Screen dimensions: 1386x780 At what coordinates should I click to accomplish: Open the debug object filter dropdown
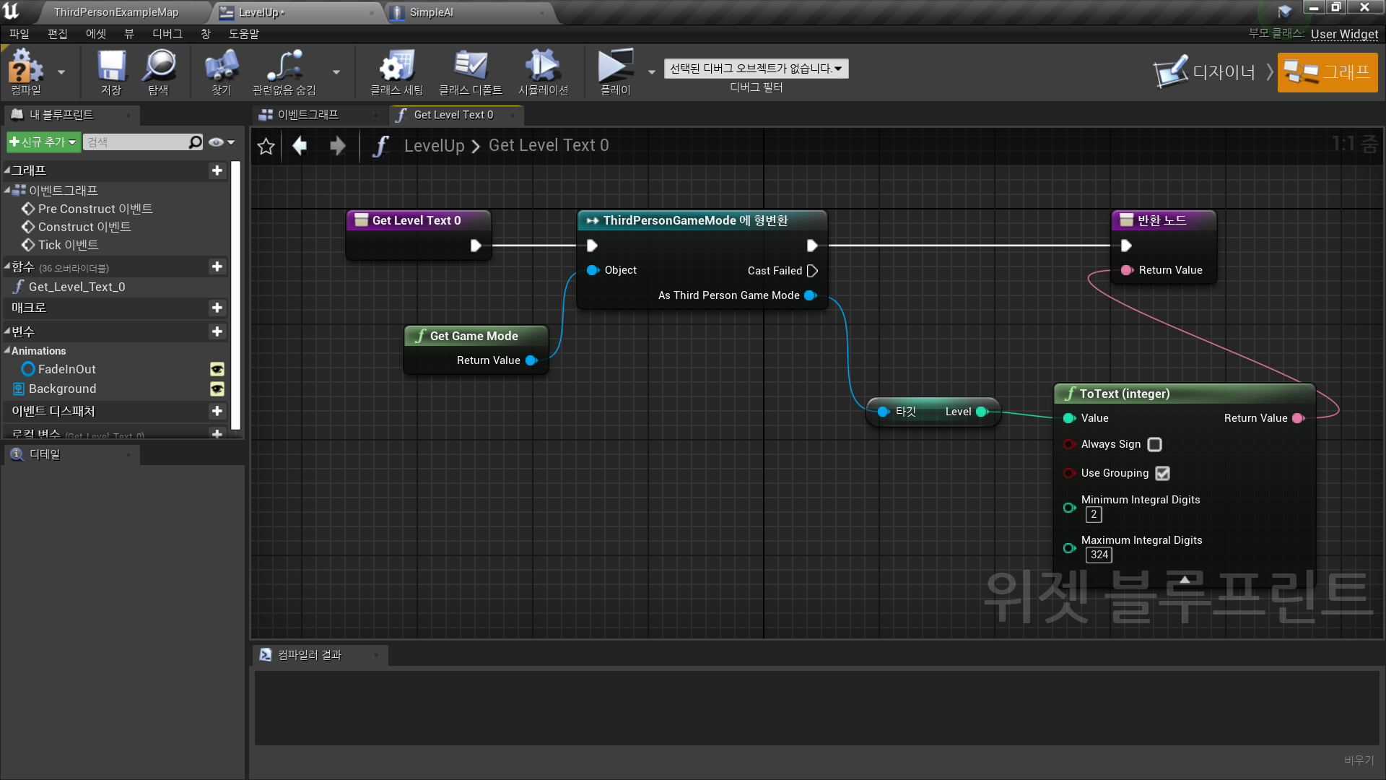pyautogui.click(x=756, y=69)
